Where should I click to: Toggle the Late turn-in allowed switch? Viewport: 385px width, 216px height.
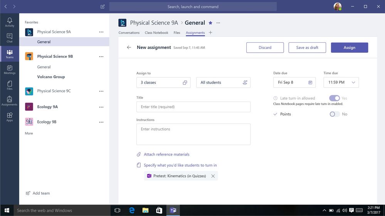coord(335,98)
